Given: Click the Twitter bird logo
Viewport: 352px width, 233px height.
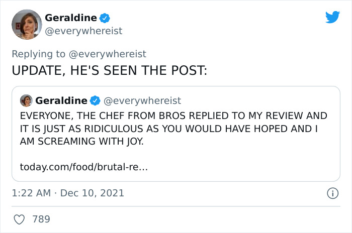Looking at the screenshot, I should coord(332,18).
